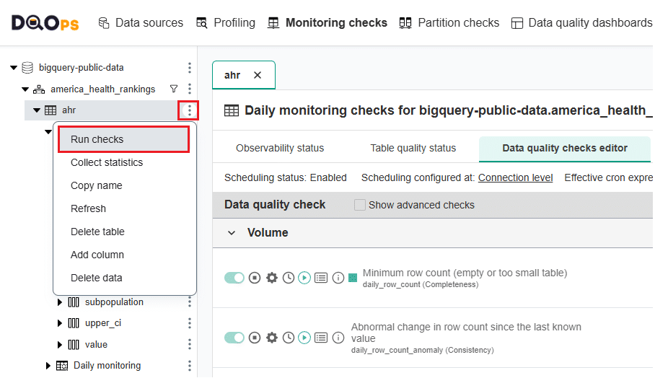
Task: Click the stop icon for Minimum row count check
Action: point(255,278)
